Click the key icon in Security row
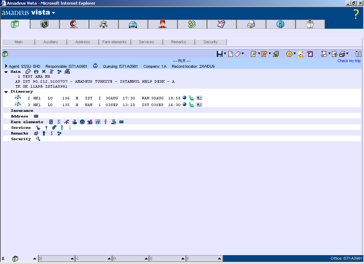Screen dimensions: 364x264 coord(38,139)
